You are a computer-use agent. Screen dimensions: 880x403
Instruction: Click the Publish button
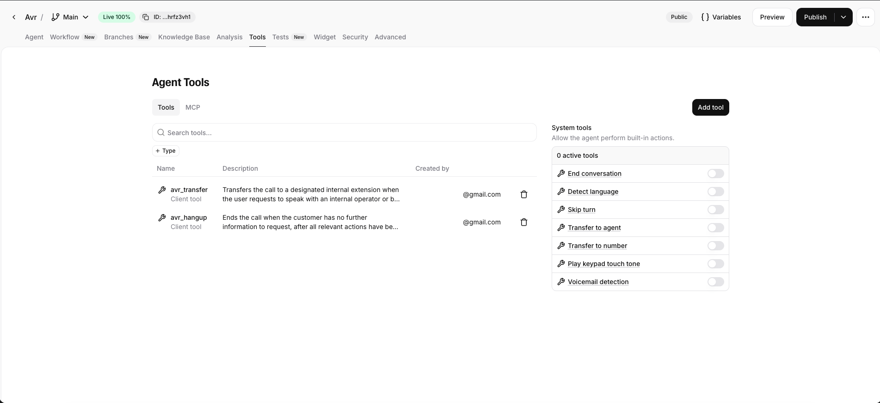[815, 17]
